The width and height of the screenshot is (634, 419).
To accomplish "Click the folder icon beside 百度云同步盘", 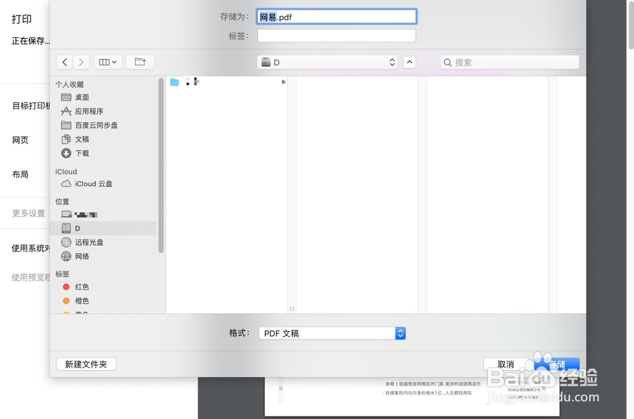I will point(66,125).
